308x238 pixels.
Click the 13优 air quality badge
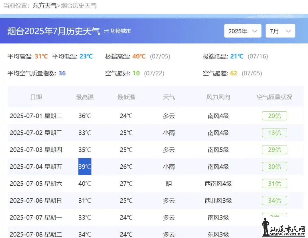tap(274, 133)
